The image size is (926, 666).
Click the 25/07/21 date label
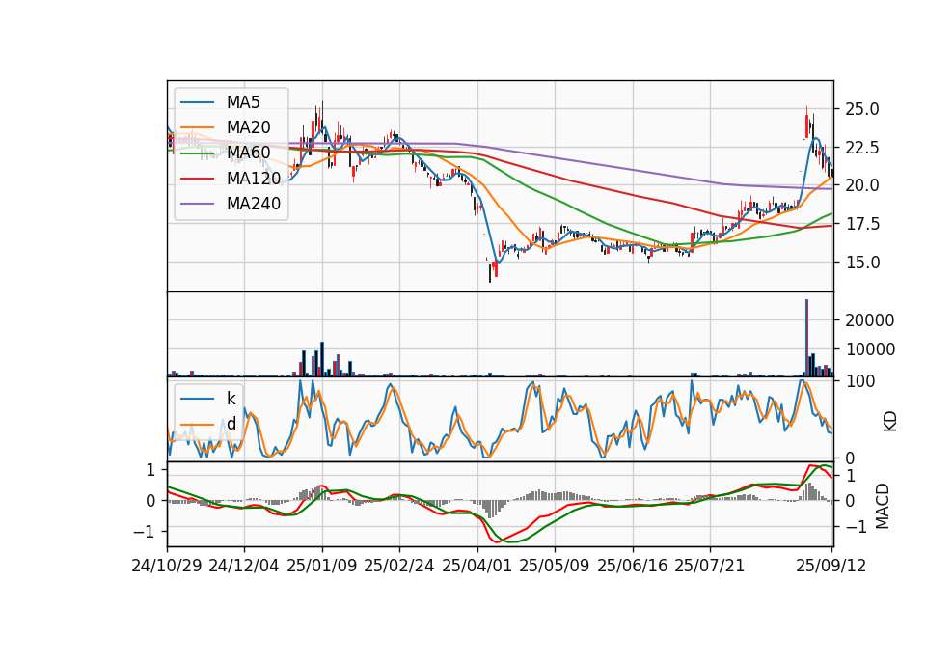click(x=709, y=566)
